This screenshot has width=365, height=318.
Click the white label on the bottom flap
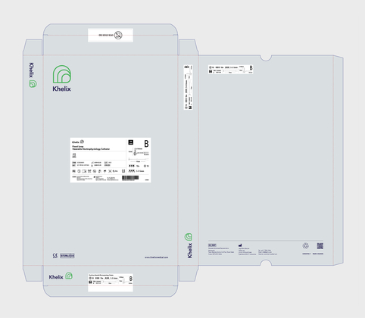point(111,282)
